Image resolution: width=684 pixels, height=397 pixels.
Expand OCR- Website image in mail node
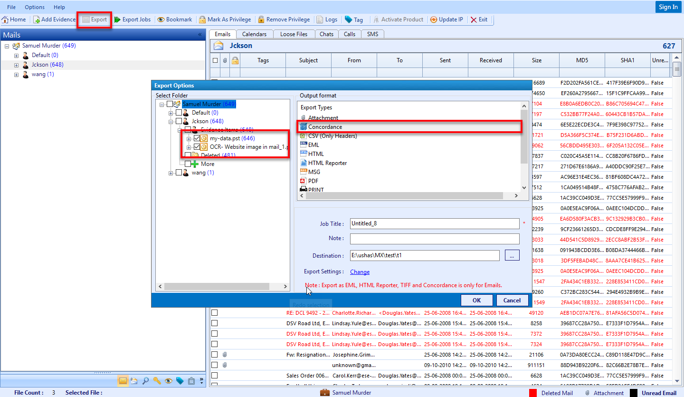point(189,147)
